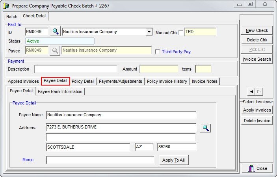Enable the Manual Chk checkbox
Screen dimensions: 277x177
coord(181,33)
